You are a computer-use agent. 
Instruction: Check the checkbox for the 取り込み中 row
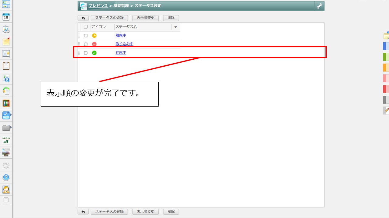click(x=85, y=44)
